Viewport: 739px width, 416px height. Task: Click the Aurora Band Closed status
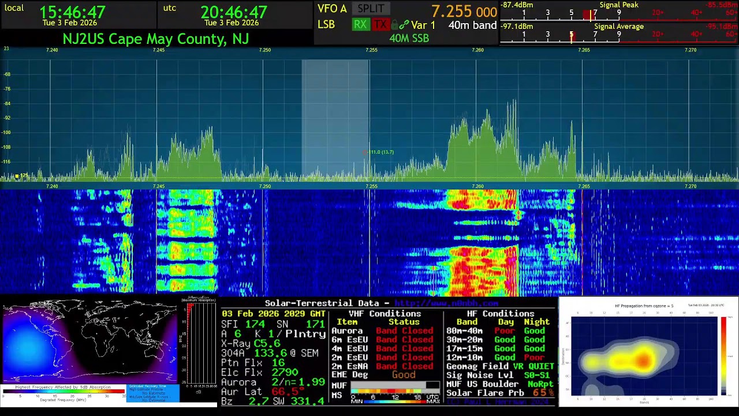(x=404, y=331)
